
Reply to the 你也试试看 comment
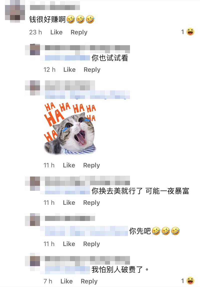point(92,70)
